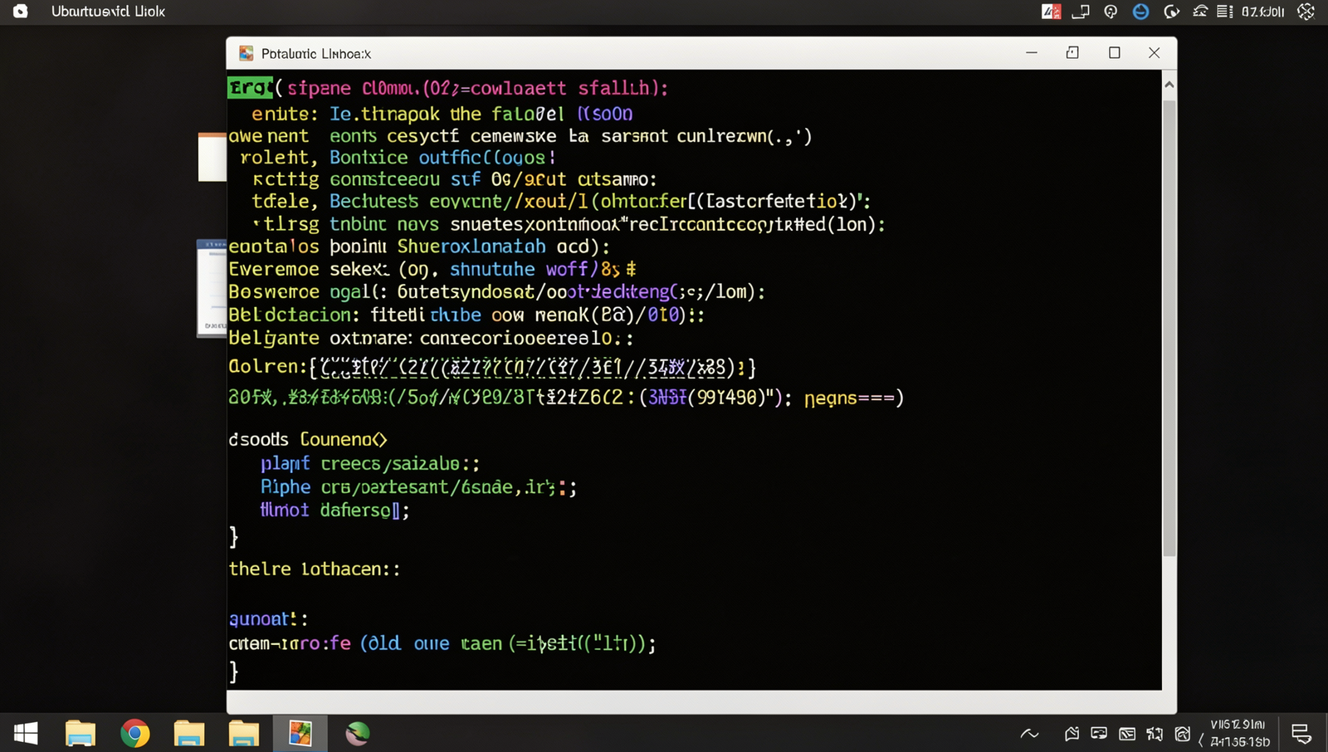Click the 'Dolren:' line with bracketed symbols
This screenshot has width=1328, height=752.
coord(492,367)
